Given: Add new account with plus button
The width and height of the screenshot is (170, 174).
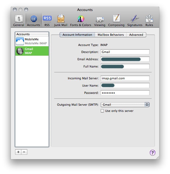Looking at the screenshot, I should pyautogui.click(x=18, y=152).
